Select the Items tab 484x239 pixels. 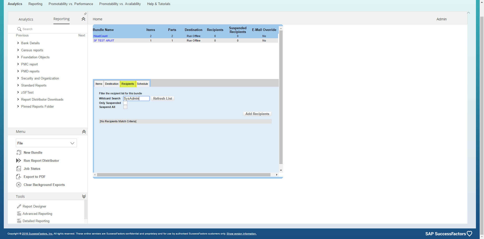click(99, 84)
